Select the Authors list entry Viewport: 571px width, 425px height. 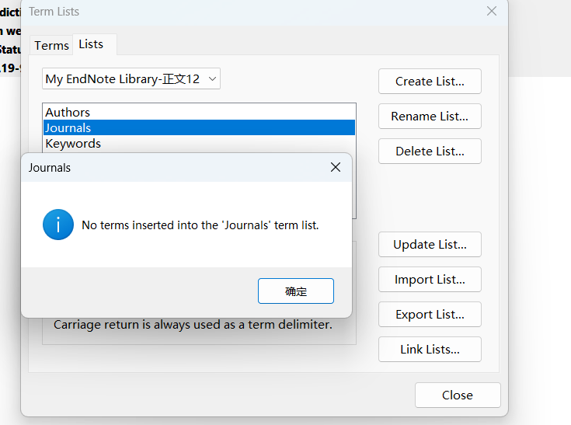(x=199, y=112)
